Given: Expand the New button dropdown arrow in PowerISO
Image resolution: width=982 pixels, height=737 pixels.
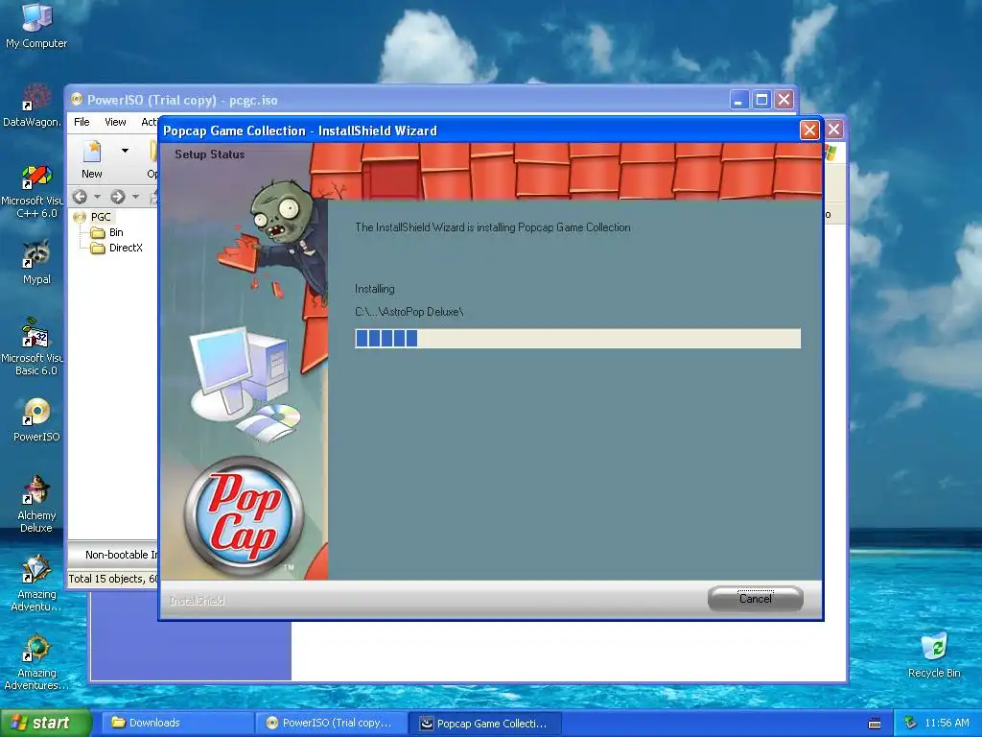Looking at the screenshot, I should tap(125, 151).
